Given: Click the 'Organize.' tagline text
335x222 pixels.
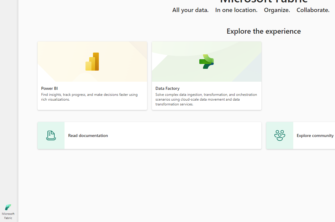Looking at the screenshot, I should pyautogui.click(x=277, y=10).
